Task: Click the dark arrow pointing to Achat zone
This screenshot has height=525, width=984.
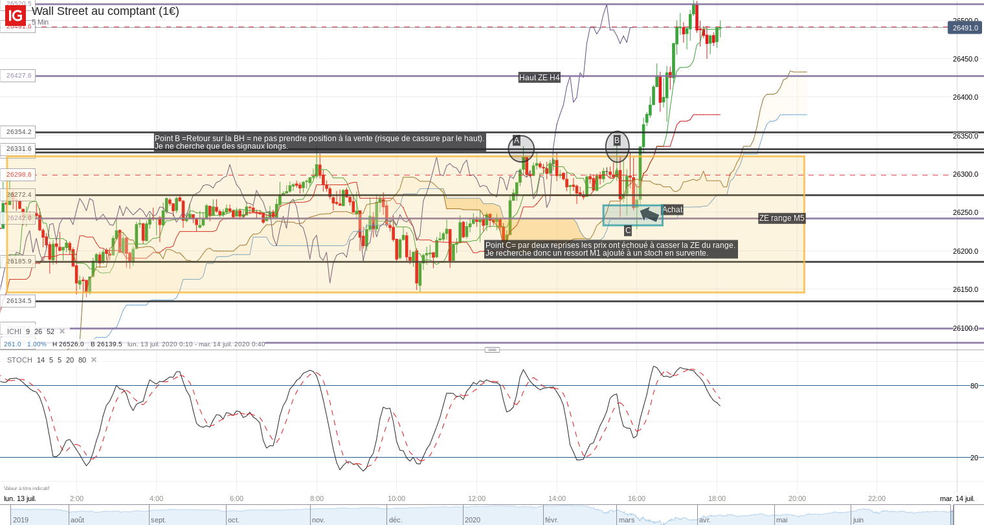Action: click(x=649, y=214)
